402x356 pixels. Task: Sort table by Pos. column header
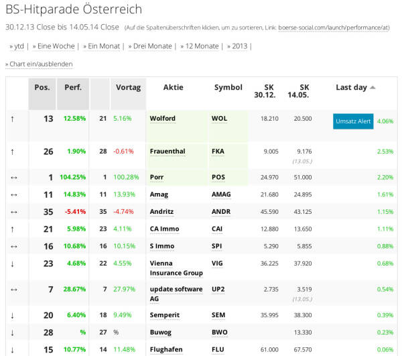tap(42, 88)
